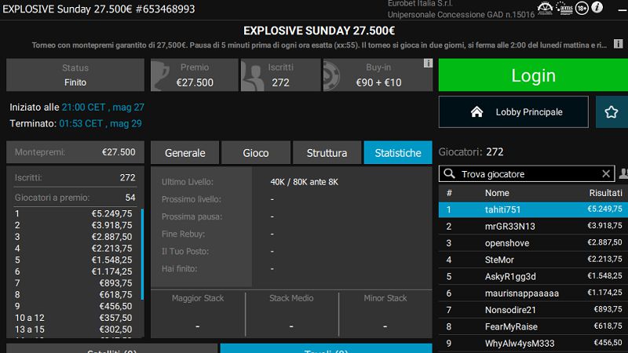Click the players icon in Iscritti panel
The height and width of the screenshot is (353, 628).
252,75
